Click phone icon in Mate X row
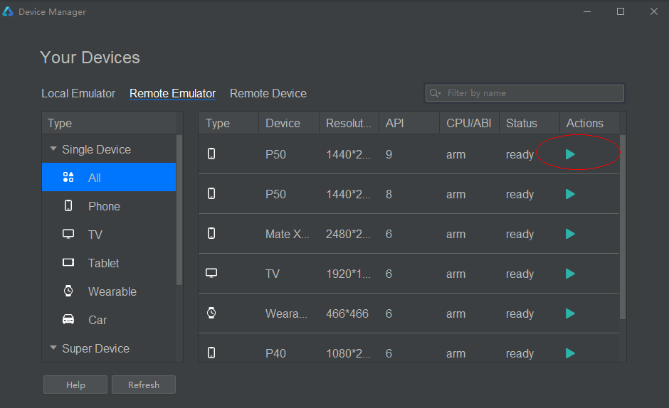669x408 pixels. pos(211,233)
